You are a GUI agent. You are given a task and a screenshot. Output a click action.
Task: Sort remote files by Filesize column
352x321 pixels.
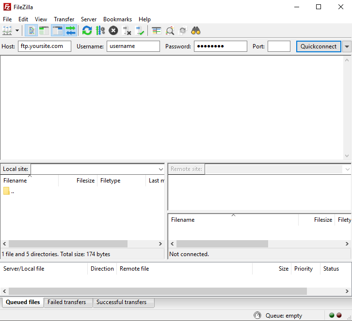[317, 220]
